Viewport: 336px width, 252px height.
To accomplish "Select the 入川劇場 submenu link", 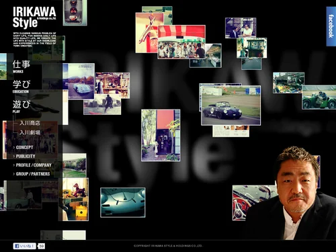I will pos(30,132).
